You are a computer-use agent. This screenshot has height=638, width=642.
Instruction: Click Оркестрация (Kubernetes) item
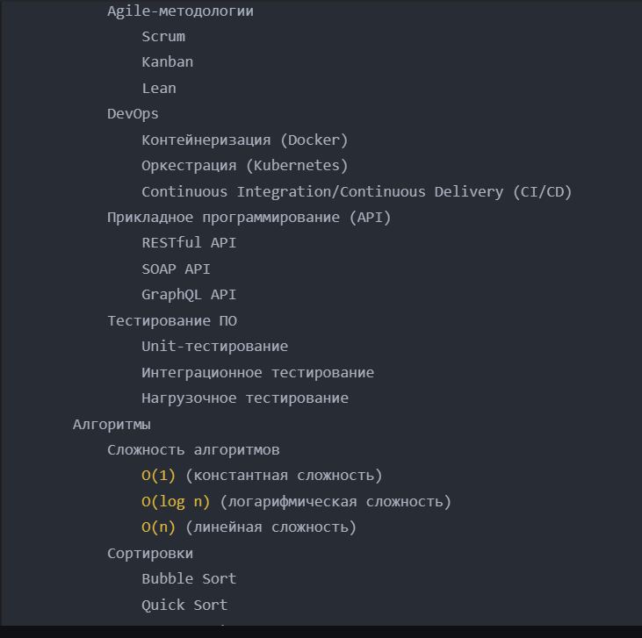[x=245, y=166]
